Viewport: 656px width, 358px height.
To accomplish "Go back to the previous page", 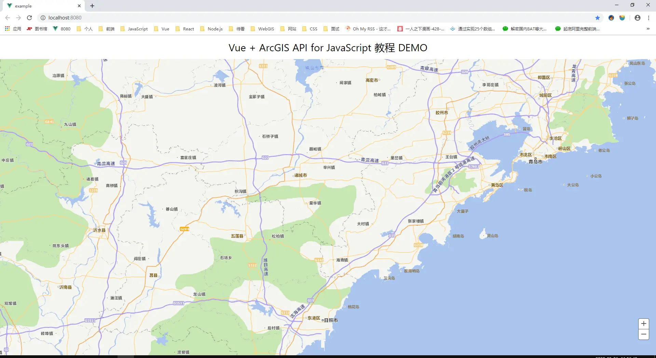I will pos(8,18).
